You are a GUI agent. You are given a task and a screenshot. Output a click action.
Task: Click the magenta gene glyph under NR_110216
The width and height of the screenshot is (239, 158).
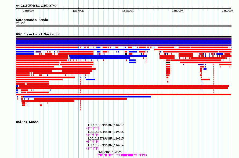pyautogui.click(x=92, y=135)
